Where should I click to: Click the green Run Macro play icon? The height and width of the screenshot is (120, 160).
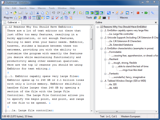pyautogui.click(x=146, y=13)
